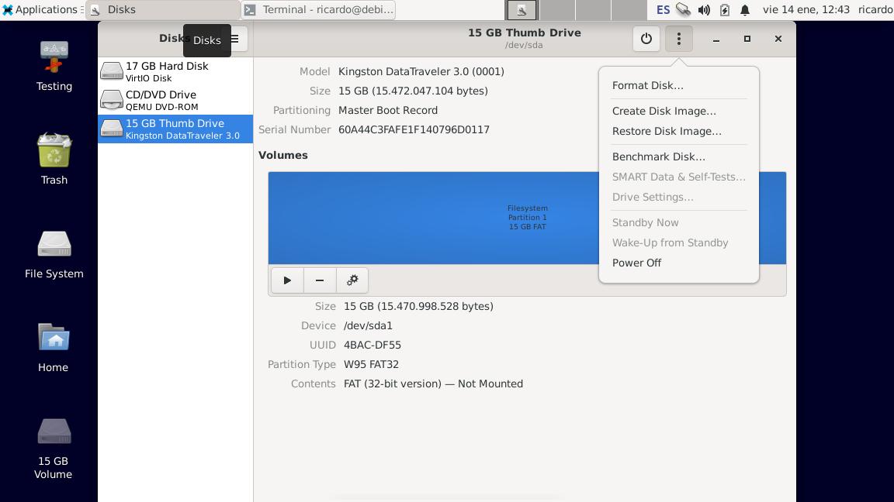The height and width of the screenshot is (502, 894).
Task: Click serial number 60A44C3FAFE1F140796D0117 text
Action: [414, 130]
